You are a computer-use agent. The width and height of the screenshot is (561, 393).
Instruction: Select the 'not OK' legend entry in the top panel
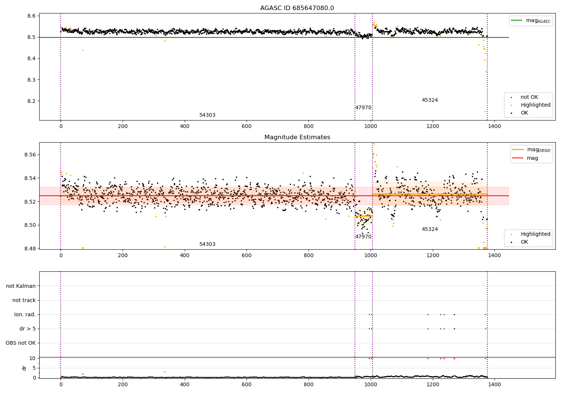[529, 97]
